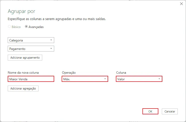Click the Operação field label

coord(69,73)
